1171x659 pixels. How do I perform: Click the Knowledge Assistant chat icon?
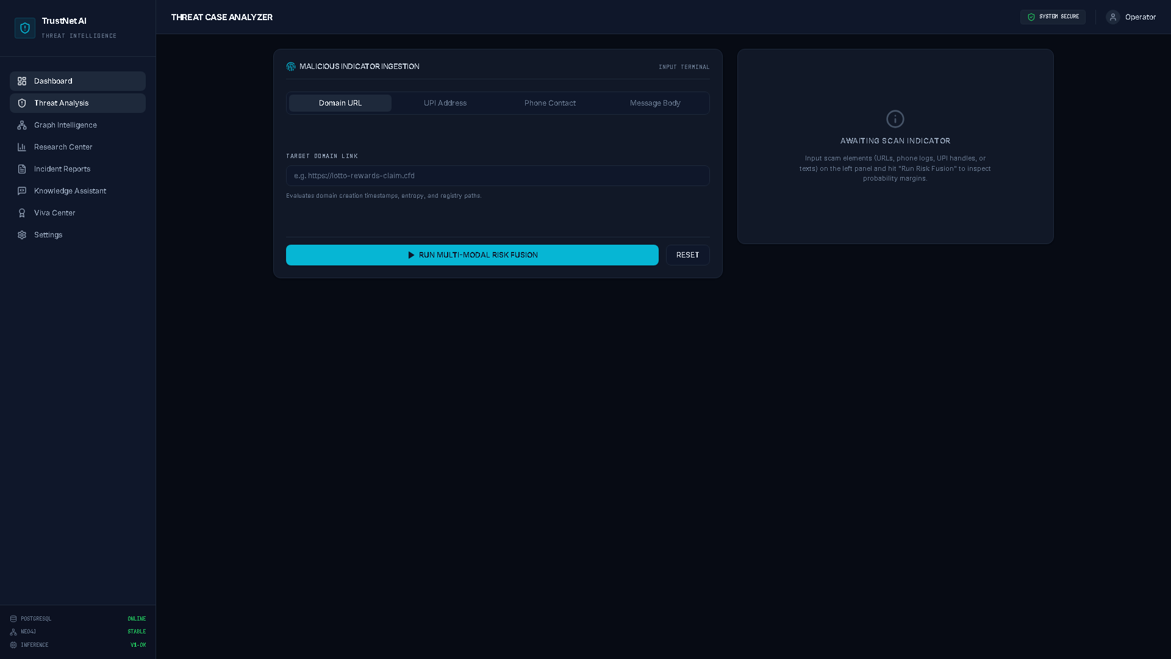point(22,191)
